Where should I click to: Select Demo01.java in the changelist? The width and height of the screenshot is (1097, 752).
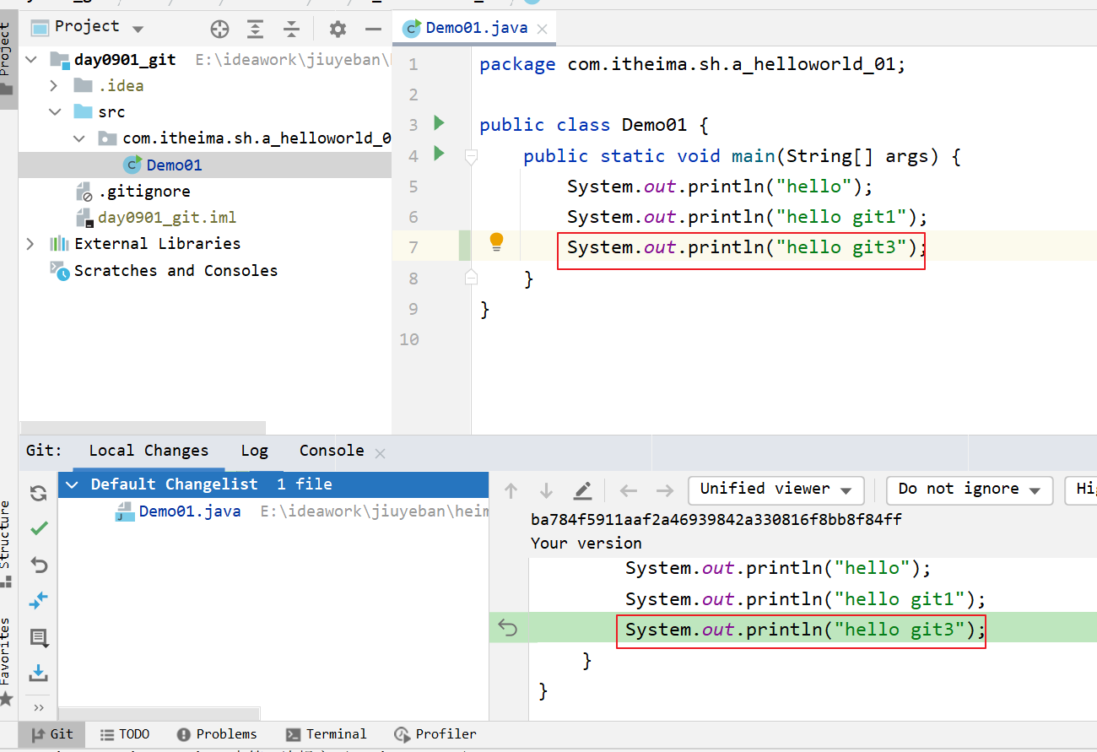coord(189,511)
